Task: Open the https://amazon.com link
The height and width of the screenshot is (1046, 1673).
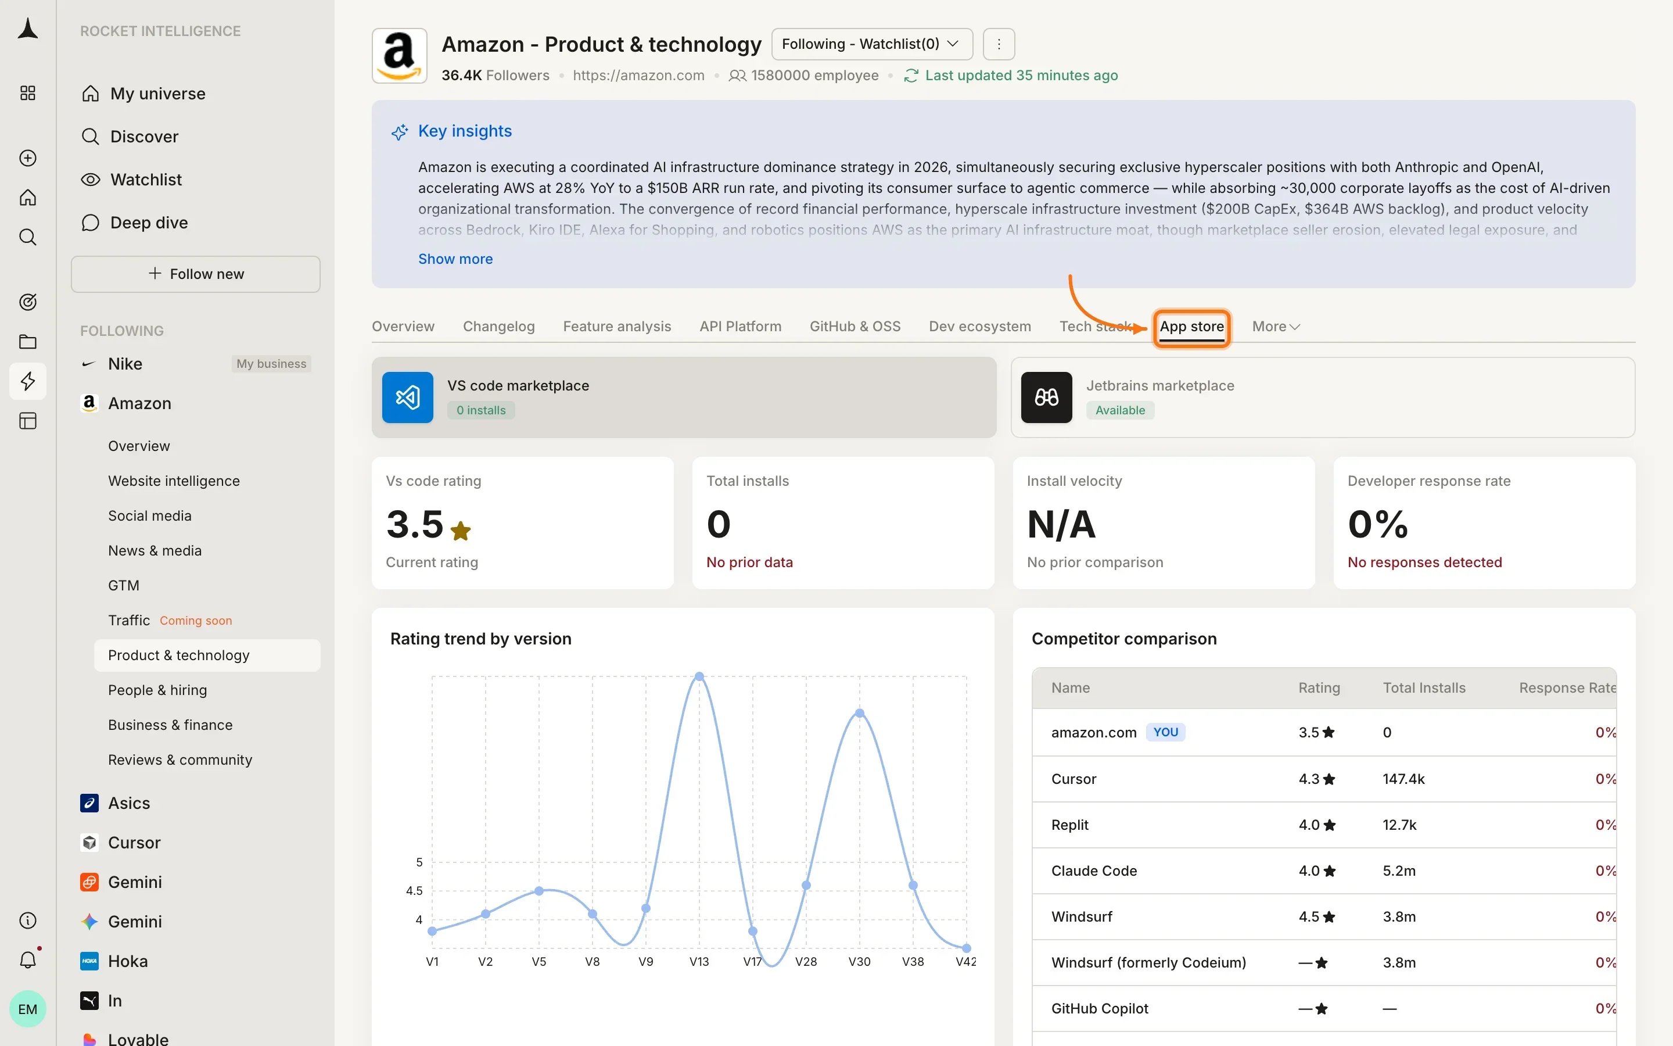Action: [639, 76]
